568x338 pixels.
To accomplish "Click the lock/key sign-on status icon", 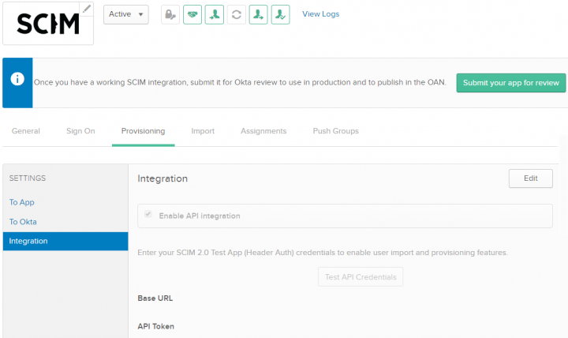I will click(170, 14).
